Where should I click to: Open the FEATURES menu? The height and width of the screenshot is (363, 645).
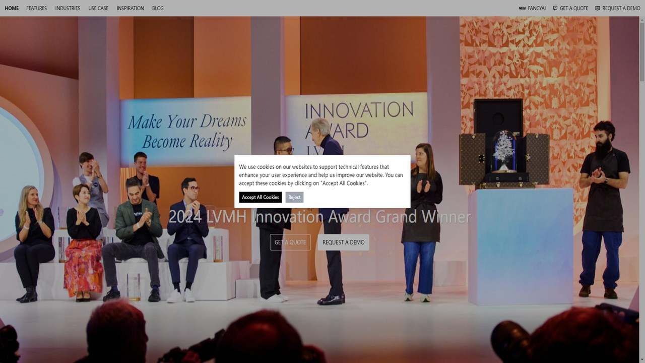pyautogui.click(x=37, y=8)
